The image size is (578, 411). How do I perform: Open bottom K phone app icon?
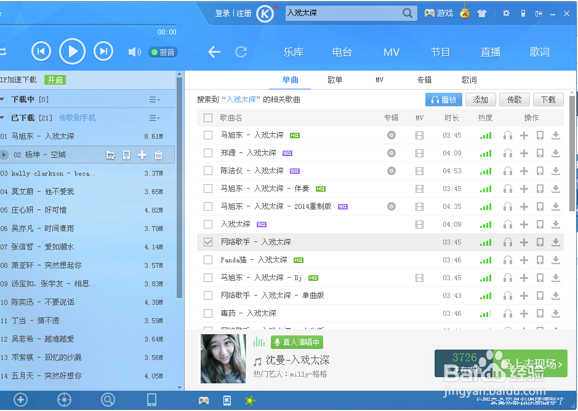[227, 401]
